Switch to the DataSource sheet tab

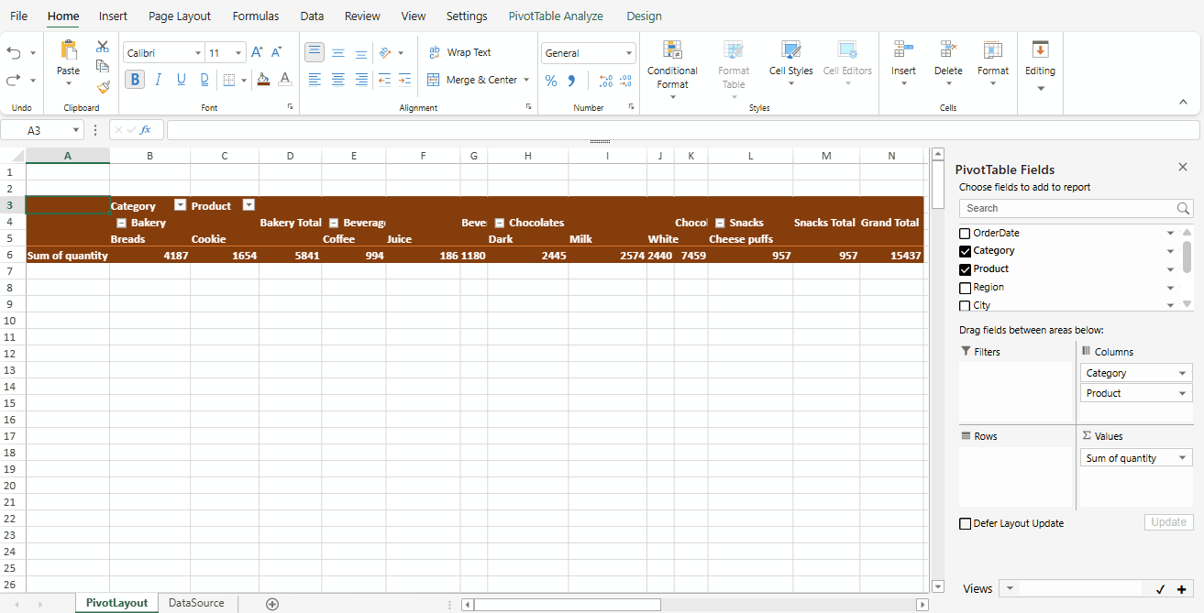(196, 603)
